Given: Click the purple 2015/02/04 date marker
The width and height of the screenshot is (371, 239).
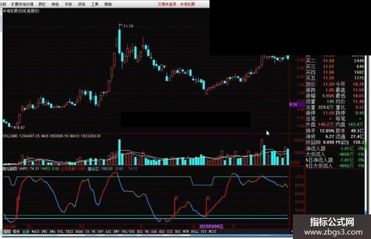Looking at the screenshot, I should (211, 226).
